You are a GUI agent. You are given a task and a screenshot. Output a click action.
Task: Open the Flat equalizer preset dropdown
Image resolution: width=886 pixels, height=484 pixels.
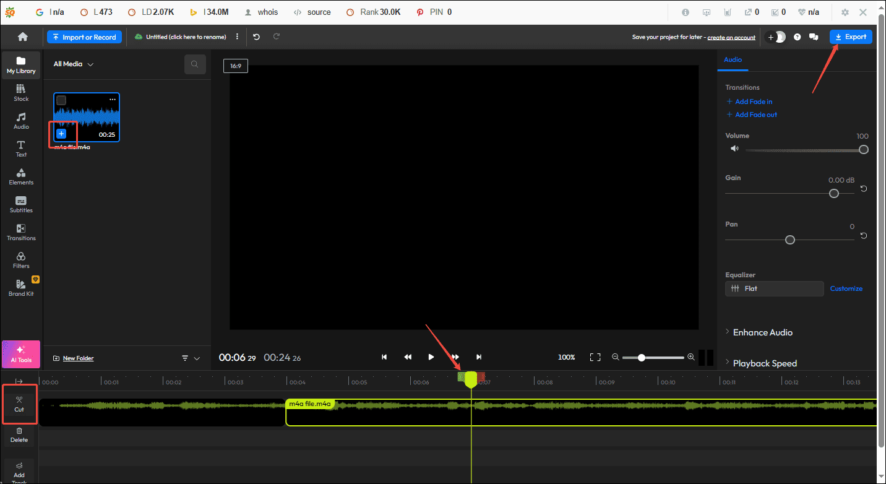775,288
